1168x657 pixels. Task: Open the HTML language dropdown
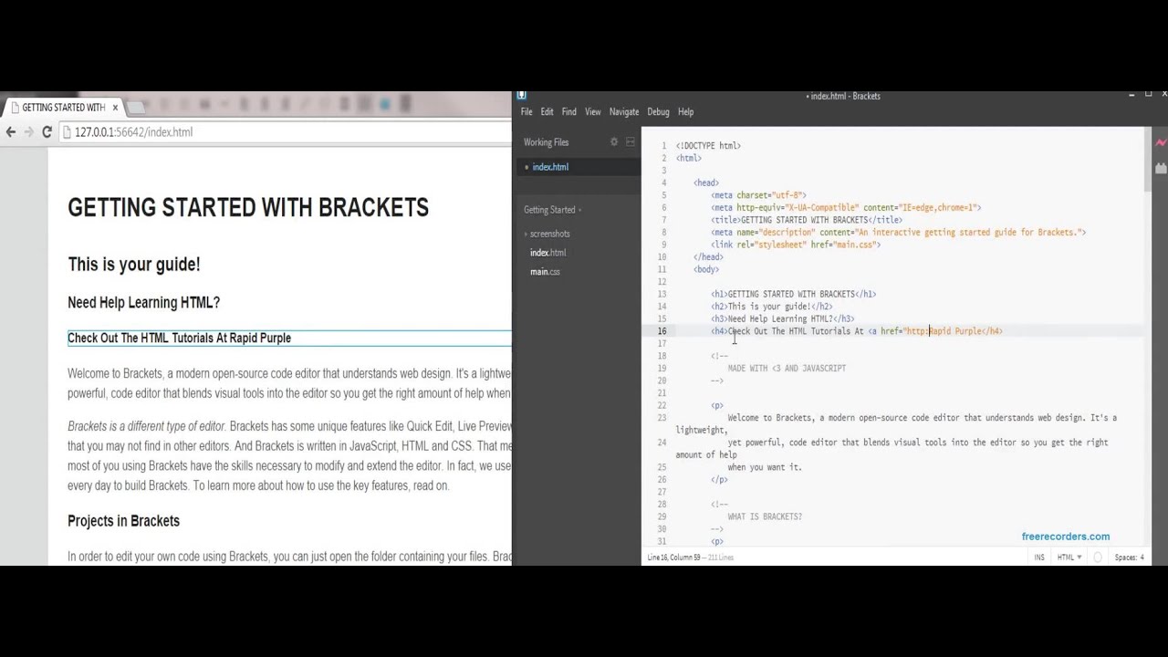click(x=1069, y=558)
